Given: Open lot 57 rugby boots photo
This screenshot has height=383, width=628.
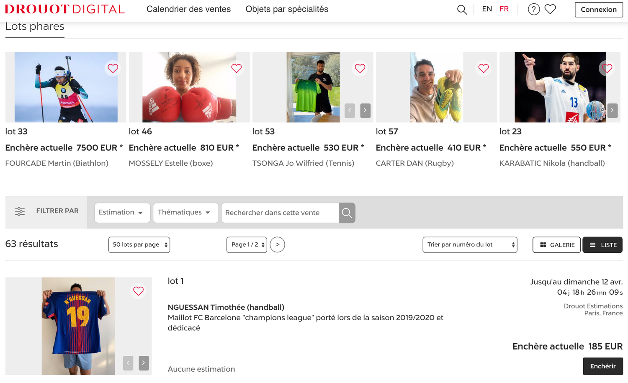Looking at the screenshot, I should pyautogui.click(x=436, y=87).
